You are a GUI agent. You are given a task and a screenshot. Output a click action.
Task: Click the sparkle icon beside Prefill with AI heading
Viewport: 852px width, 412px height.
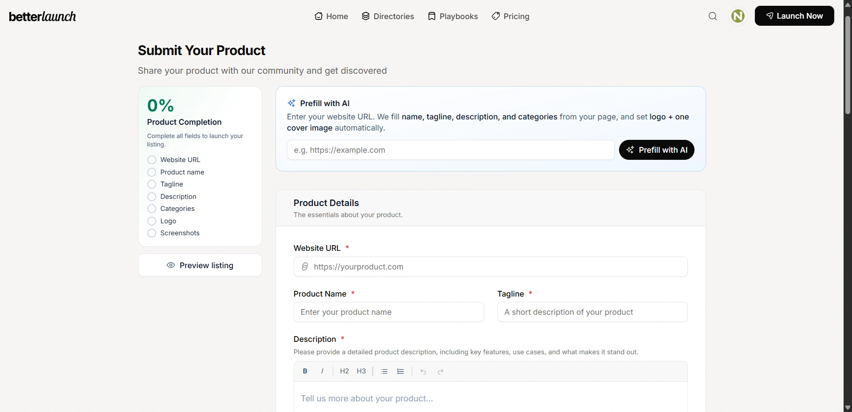click(292, 103)
